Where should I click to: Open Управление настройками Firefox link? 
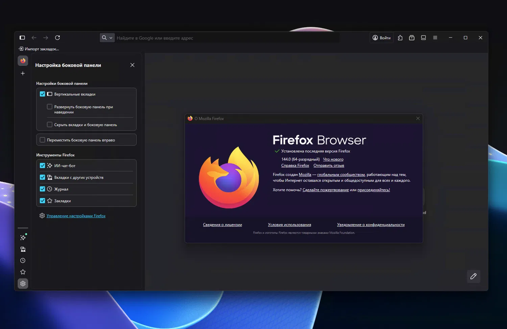point(76,216)
